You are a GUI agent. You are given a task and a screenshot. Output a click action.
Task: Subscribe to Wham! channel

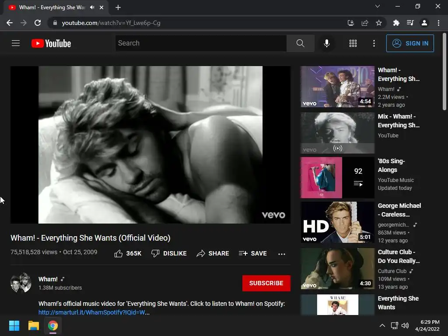(266, 283)
